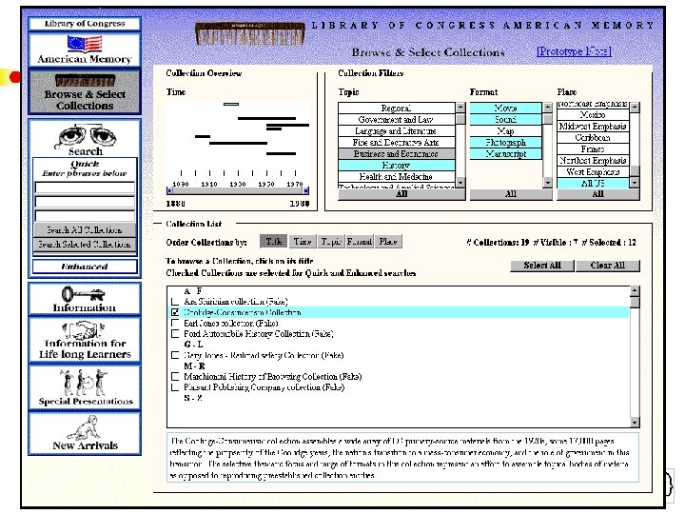Deselect the Sound format filter
The image size is (685, 514).
tap(506, 119)
